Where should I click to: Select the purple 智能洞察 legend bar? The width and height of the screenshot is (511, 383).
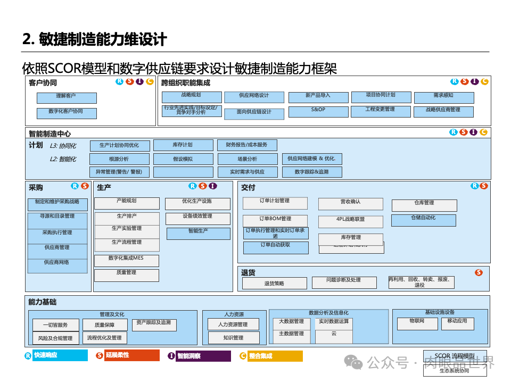click(x=203, y=356)
